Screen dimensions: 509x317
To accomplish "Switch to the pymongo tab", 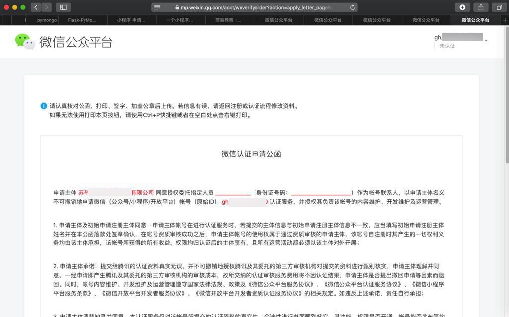I will [47, 20].
